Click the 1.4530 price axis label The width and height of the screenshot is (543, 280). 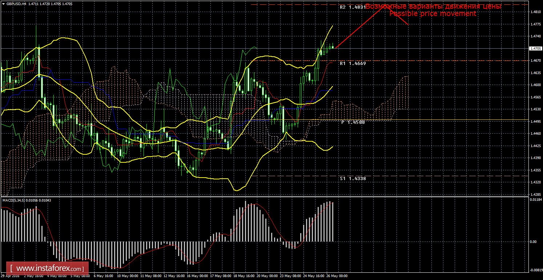(x=535, y=109)
